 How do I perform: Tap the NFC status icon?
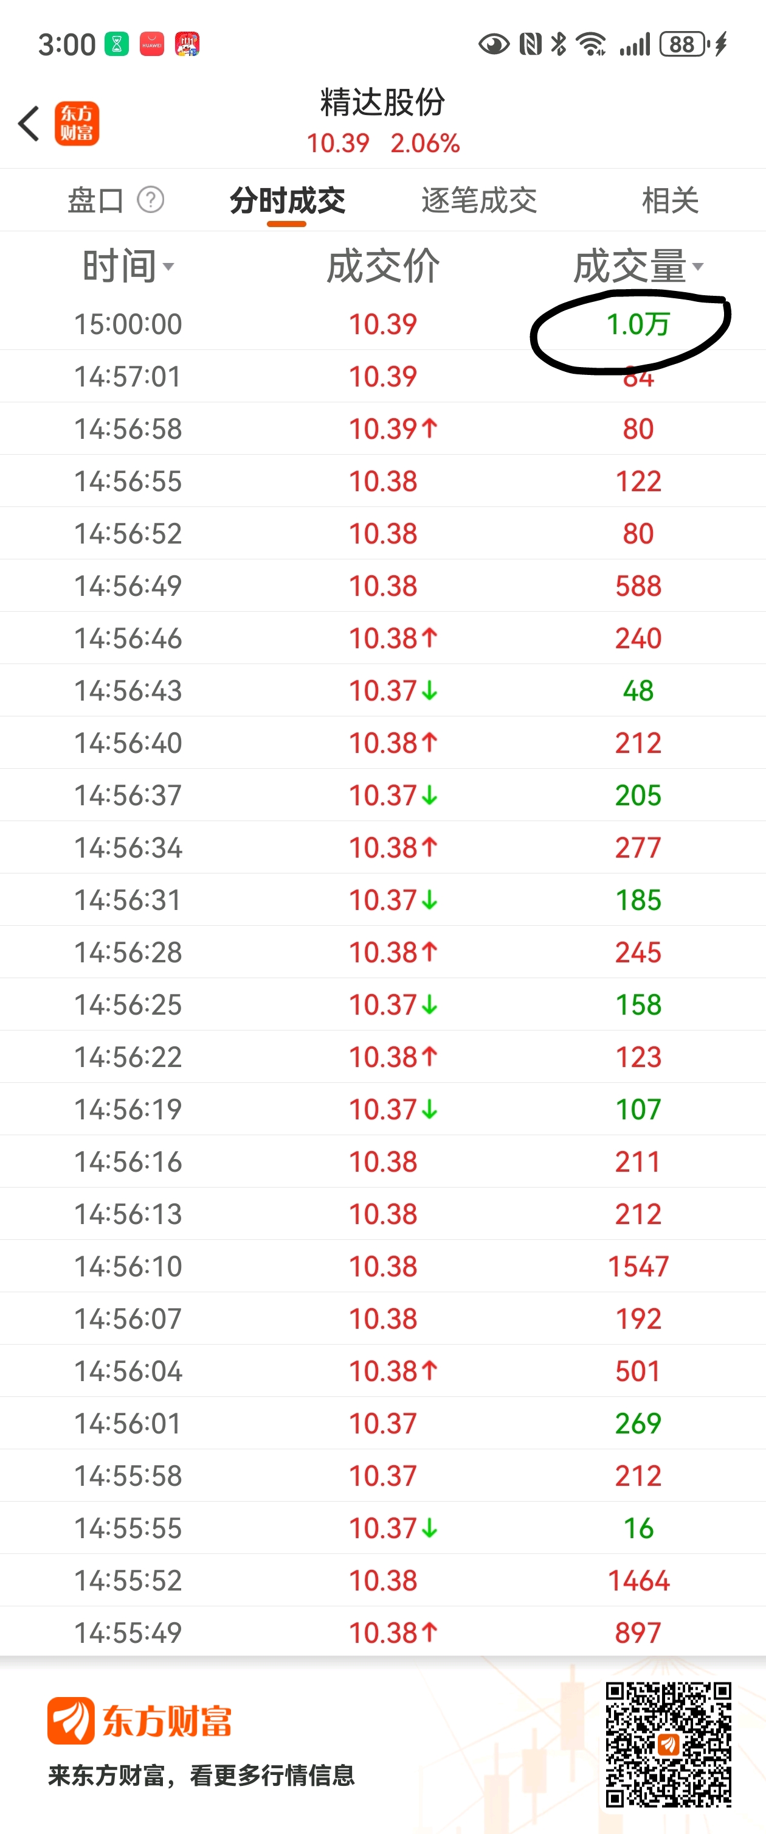(x=531, y=44)
